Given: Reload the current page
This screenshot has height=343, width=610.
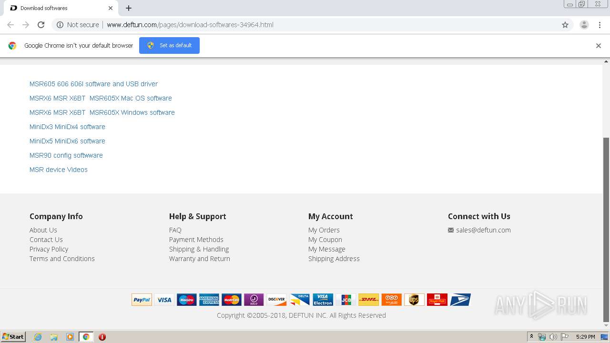Looking at the screenshot, I should tap(41, 25).
